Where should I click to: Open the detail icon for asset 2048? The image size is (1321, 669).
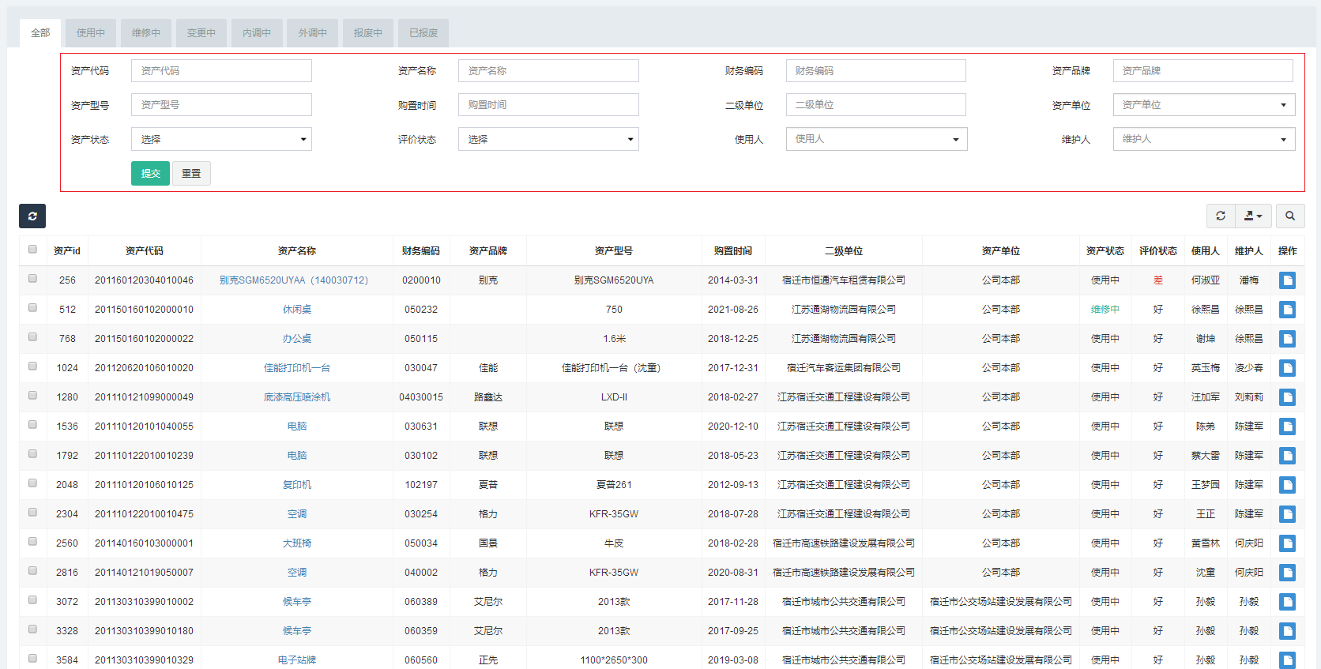(1287, 485)
